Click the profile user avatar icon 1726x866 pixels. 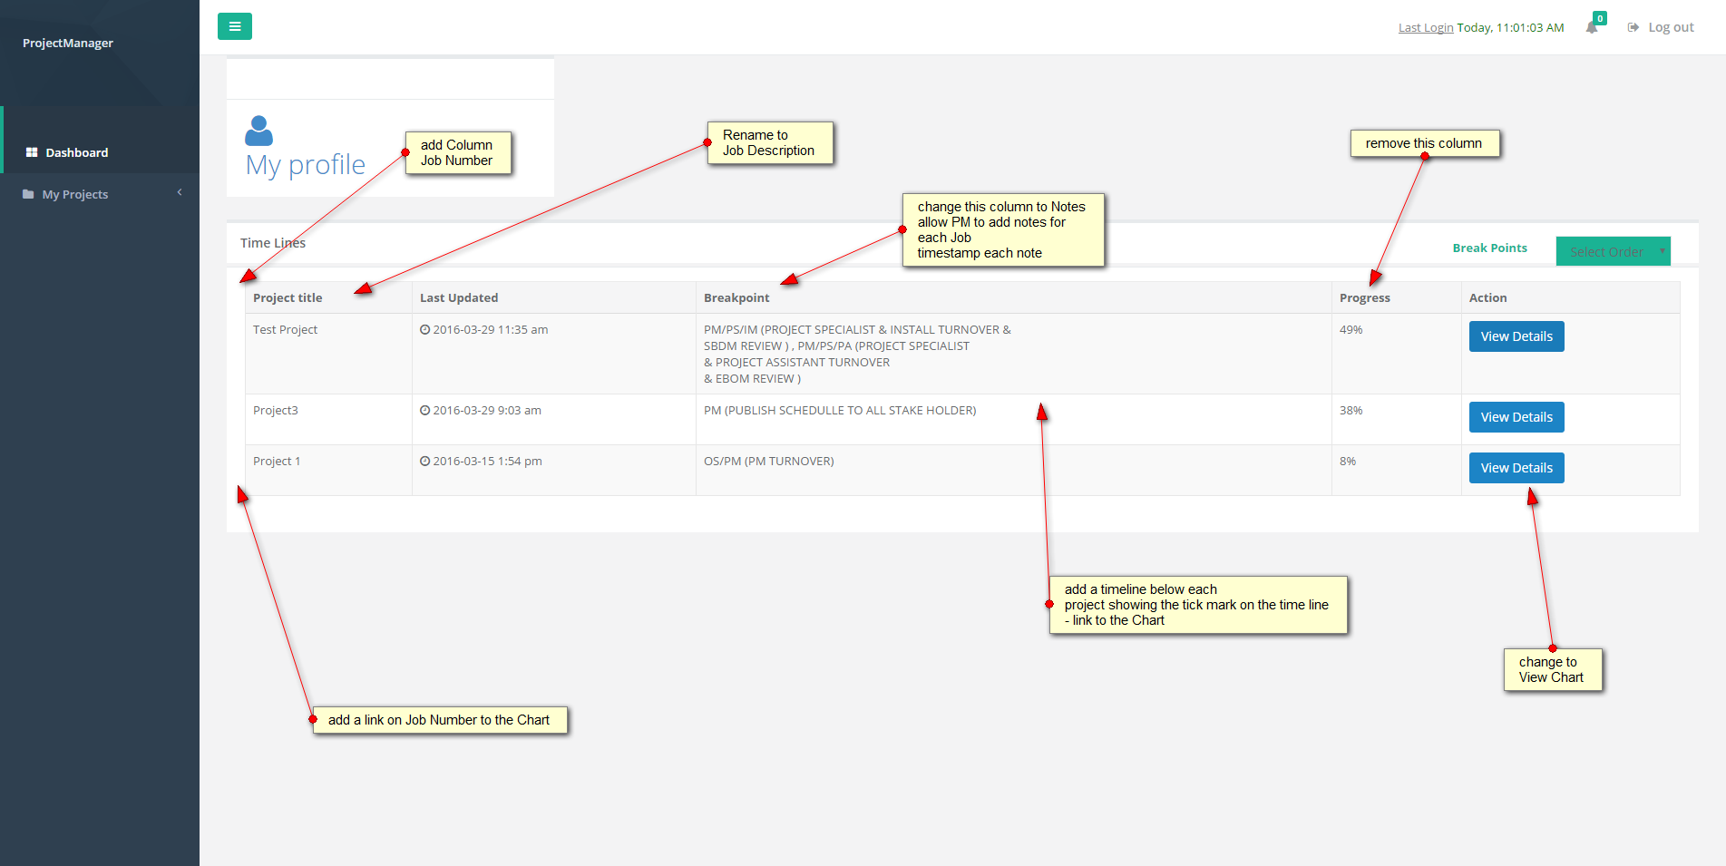[258, 131]
